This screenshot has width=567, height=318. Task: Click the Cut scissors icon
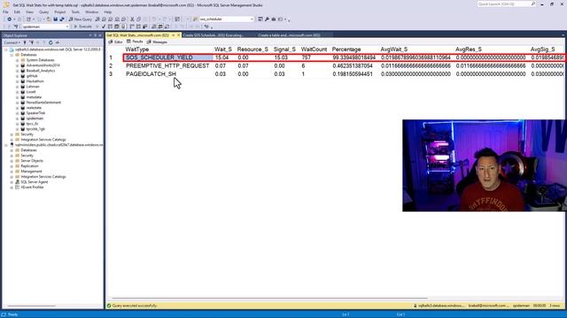point(132,19)
